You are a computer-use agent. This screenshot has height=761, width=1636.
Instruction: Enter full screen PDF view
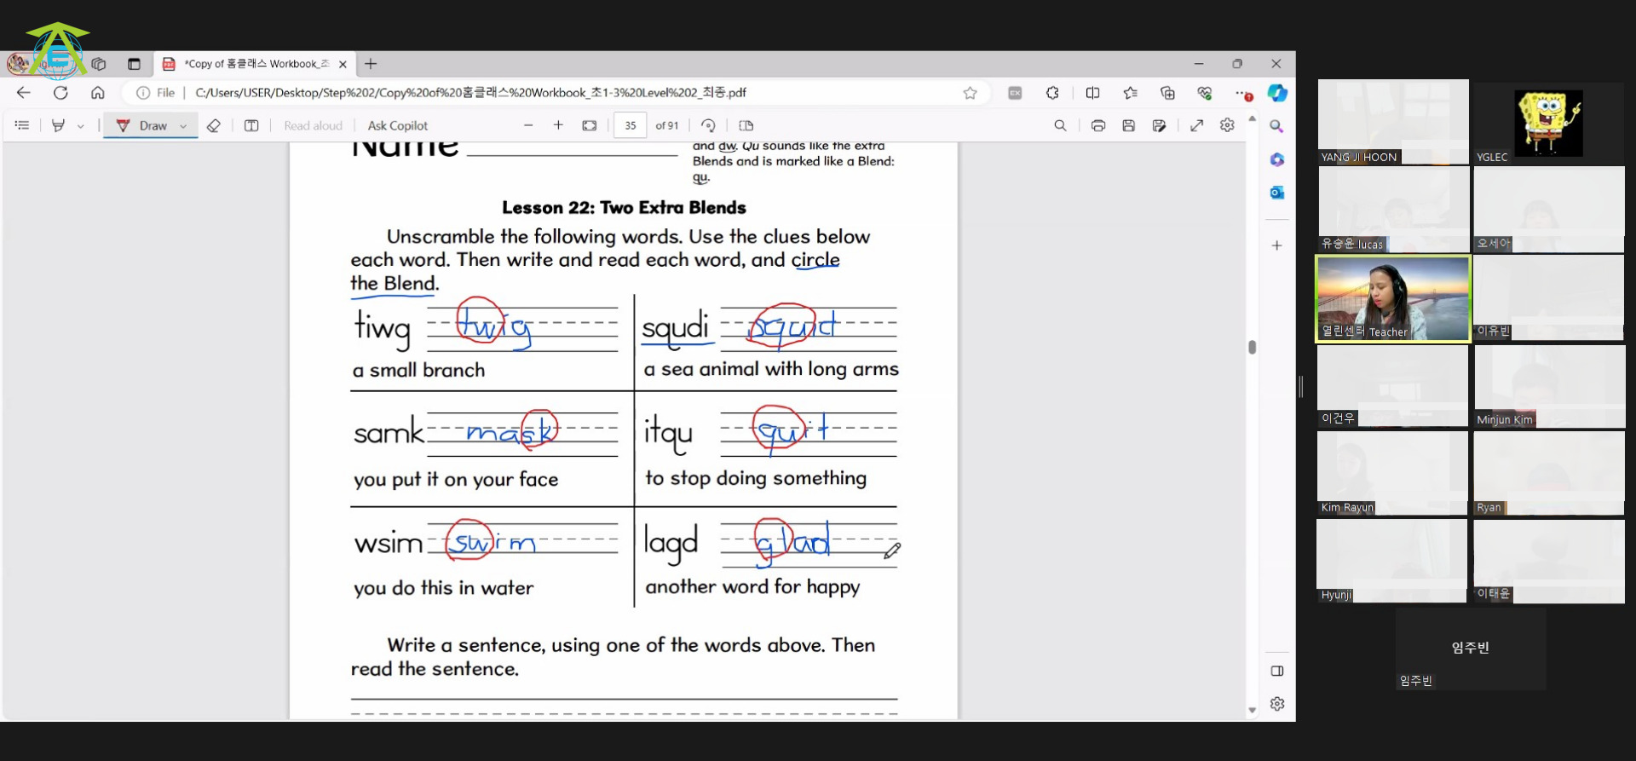tap(1197, 125)
